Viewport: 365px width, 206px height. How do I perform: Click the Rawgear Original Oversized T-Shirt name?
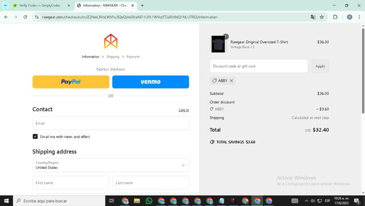click(259, 42)
